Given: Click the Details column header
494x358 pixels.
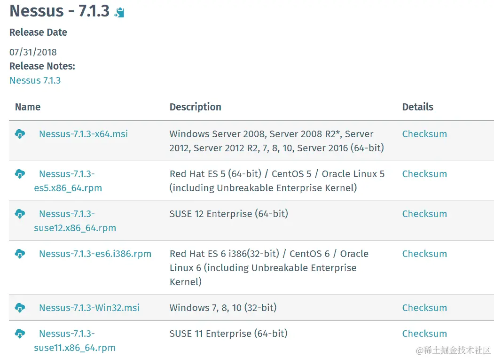Looking at the screenshot, I should click(418, 107).
